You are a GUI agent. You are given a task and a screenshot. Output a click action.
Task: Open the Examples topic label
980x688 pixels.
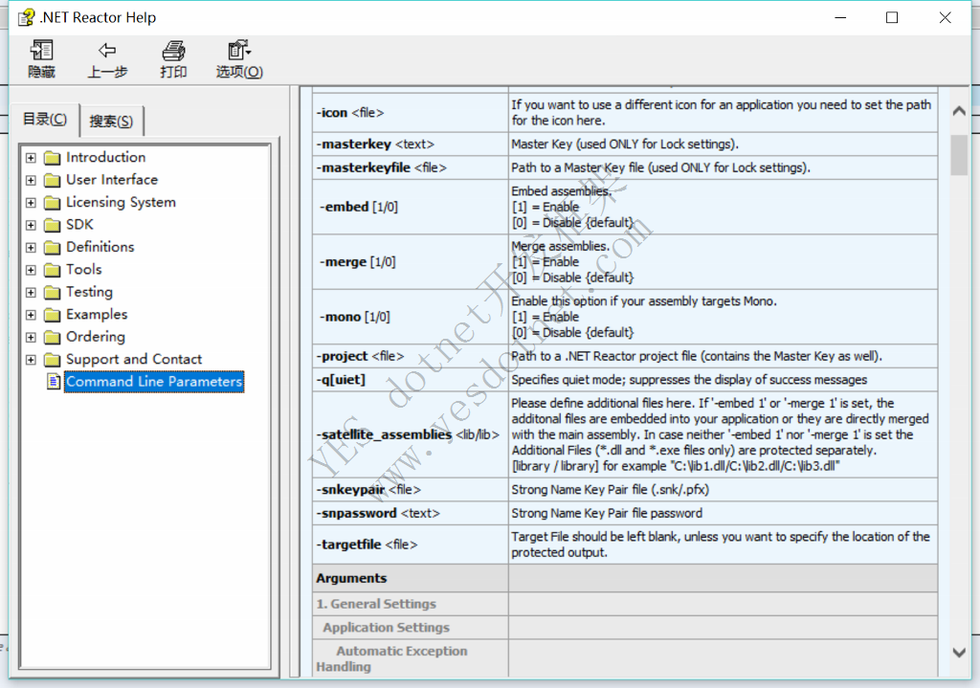click(97, 315)
